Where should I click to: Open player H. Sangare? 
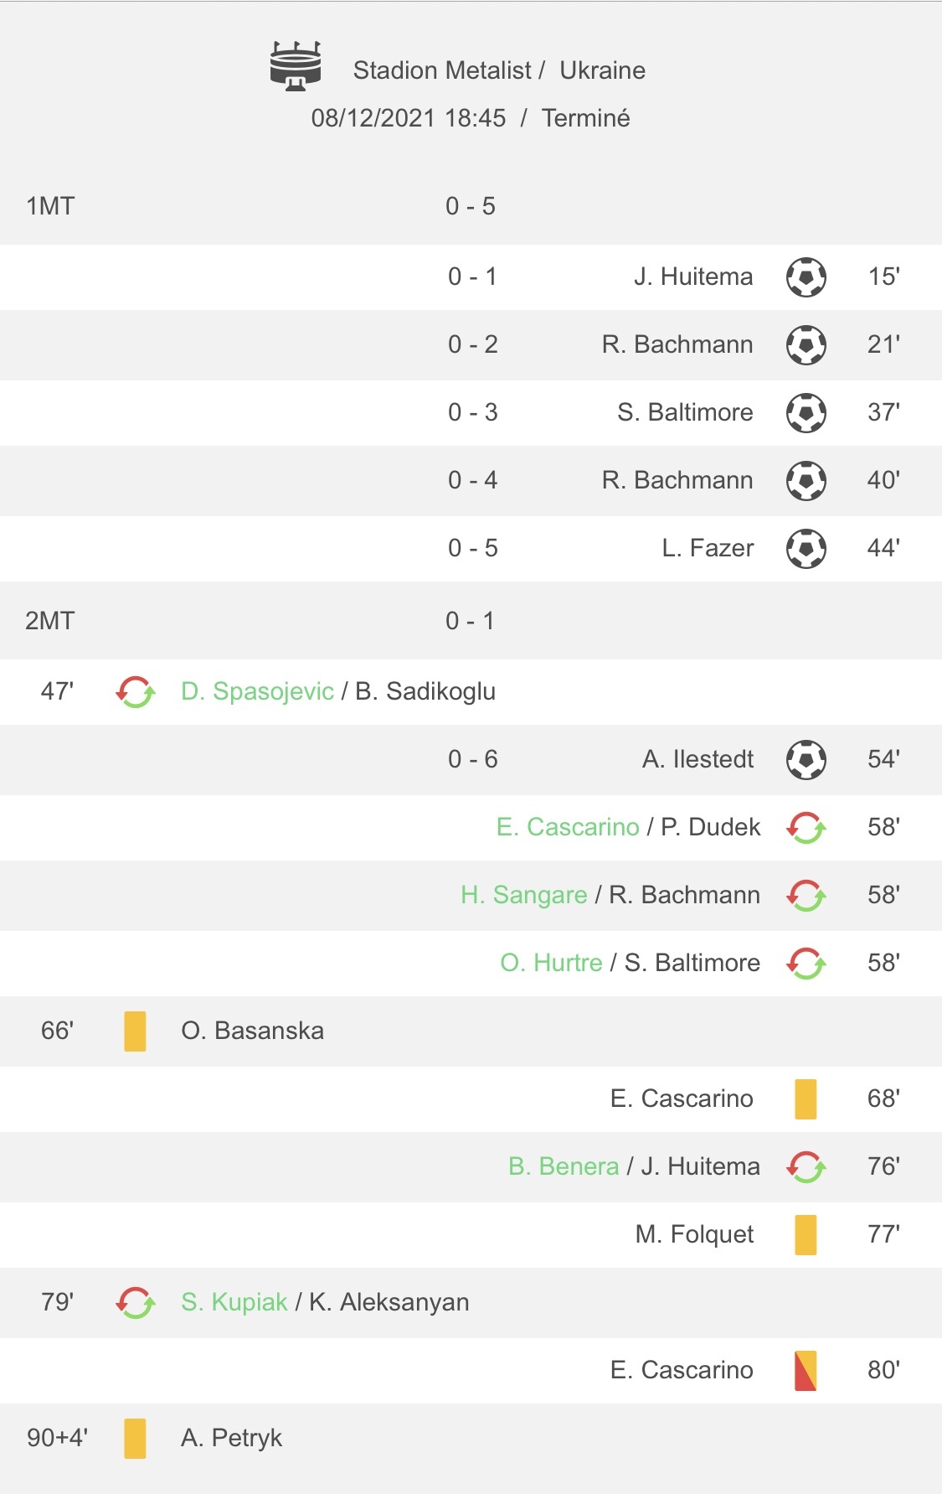coord(523,895)
